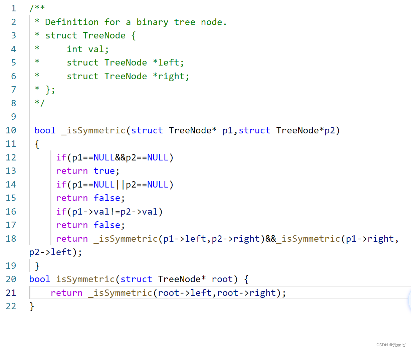The height and width of the screenshot is (350, 411).
Task: Click line number 21 in gutter
Action: 11,293
